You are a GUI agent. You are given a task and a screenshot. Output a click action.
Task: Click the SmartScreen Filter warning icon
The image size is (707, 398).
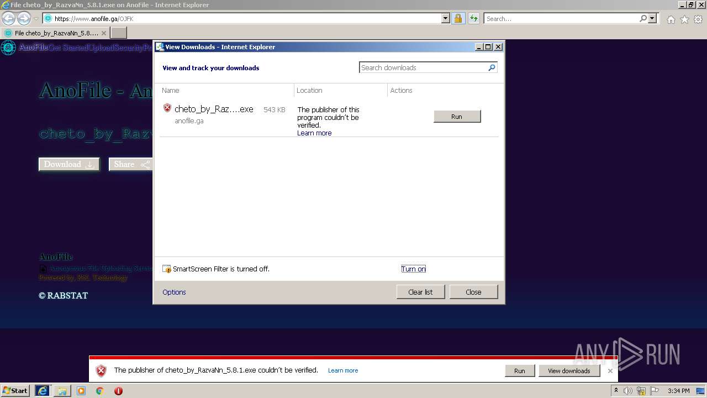(167, 269)
